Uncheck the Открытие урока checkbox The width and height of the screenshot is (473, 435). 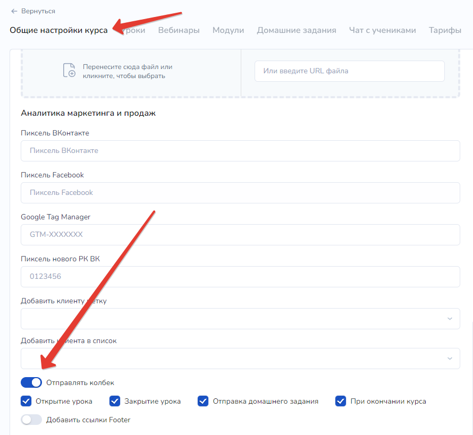pyautogui.click(x=27, y=401)
